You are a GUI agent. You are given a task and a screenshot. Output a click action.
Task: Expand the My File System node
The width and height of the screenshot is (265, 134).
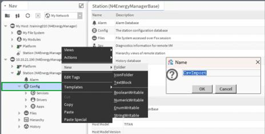pos(12,33)
